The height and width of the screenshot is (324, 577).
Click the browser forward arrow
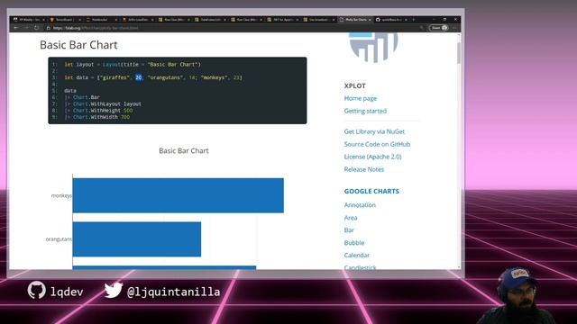(26, 28)
